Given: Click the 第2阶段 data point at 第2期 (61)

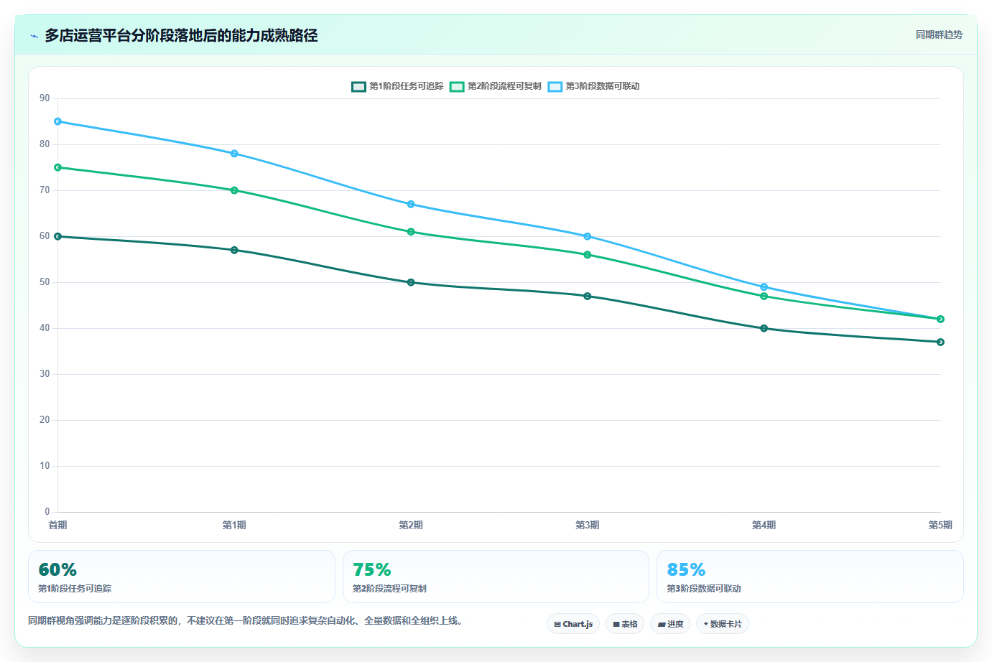Looking at the screenshot, I should [x=411, y=232].
